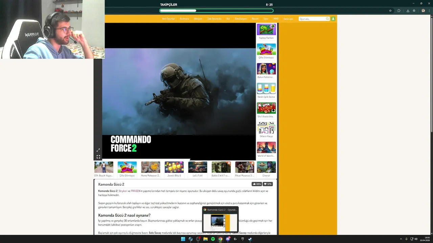Open the Yeni Oyunlar menu item
This screenshot has height=243, width=433.
coord(168,19)
